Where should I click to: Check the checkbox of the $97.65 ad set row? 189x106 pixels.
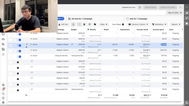pos(11,57)
